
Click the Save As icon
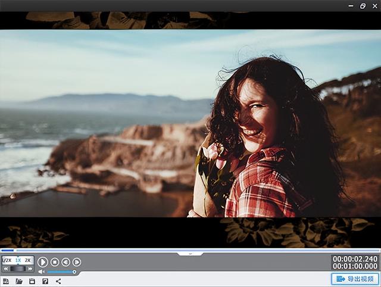click(45, 281)
